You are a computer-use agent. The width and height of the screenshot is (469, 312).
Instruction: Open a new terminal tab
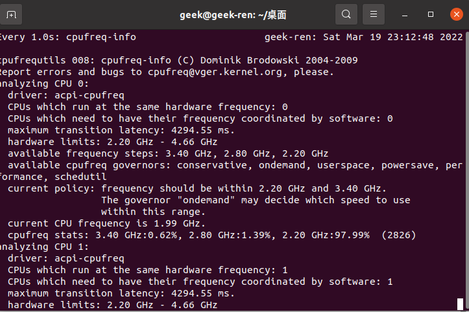click(11, 14)
